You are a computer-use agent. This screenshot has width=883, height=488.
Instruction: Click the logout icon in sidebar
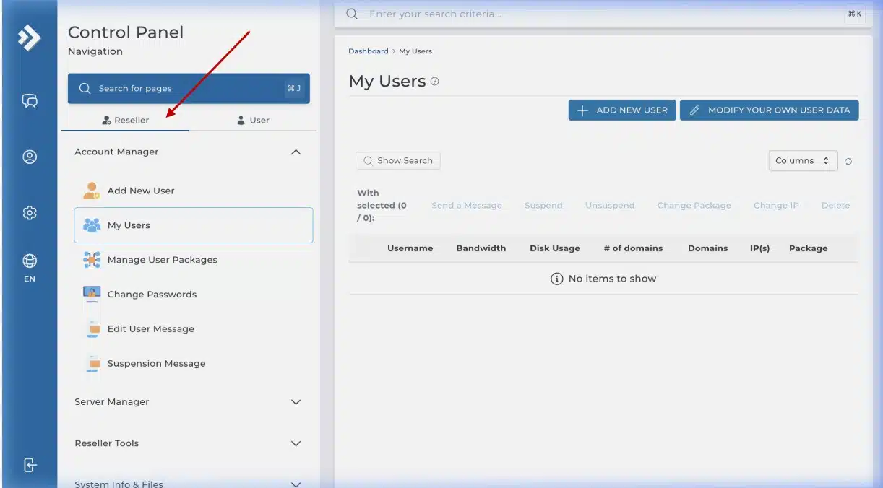point(30,465)
